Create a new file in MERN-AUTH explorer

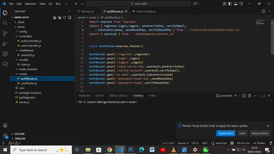[54, 17]
